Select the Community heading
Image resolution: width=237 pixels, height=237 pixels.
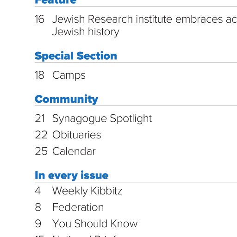66,99
